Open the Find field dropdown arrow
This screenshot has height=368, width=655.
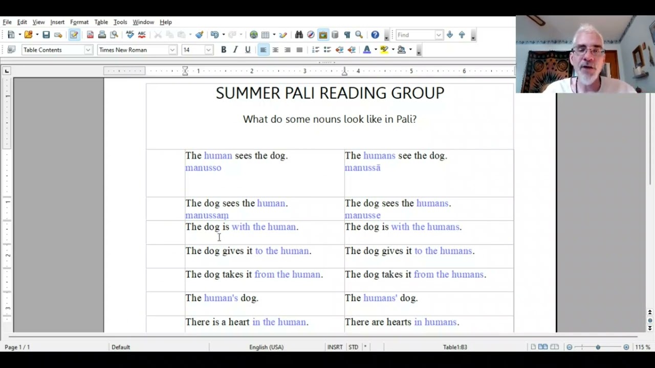[439, 35]
